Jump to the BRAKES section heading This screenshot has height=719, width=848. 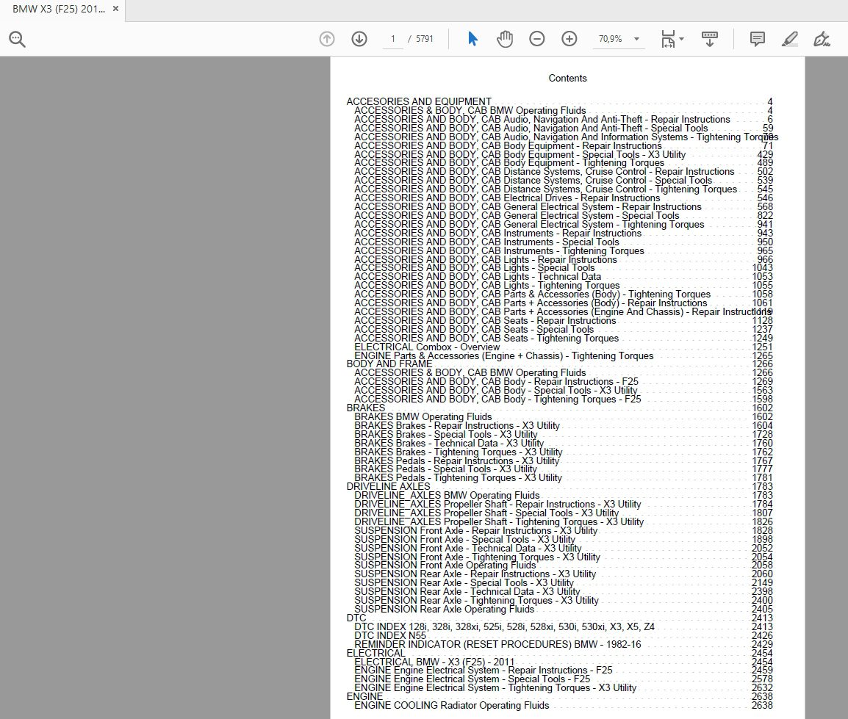pyautogui.click(x=366, y=408)
